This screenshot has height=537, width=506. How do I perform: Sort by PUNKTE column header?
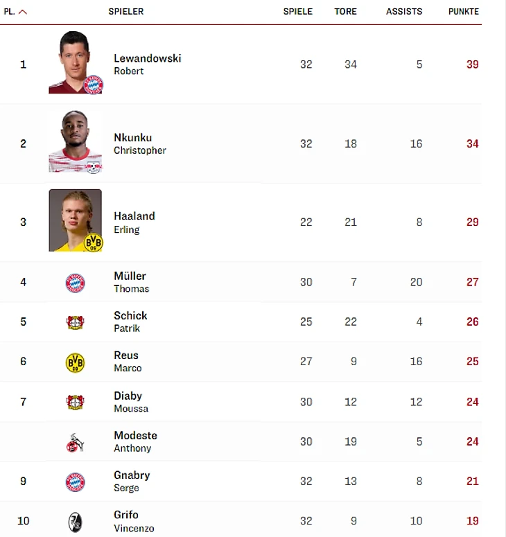[463, 12]
